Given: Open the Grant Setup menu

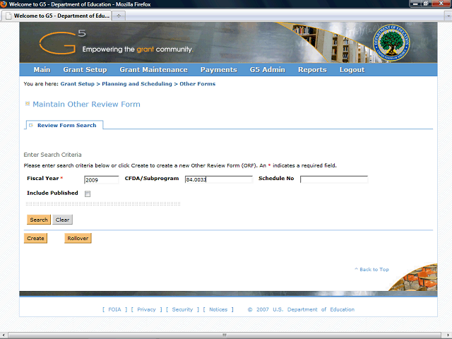Looking at the screenshot, I should point(85,70).
